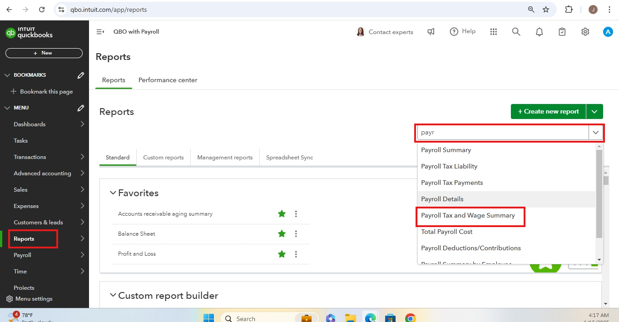This screenshot has width=619, height=322.
Task: Open the Management reports tab
Action: [225, 158]
